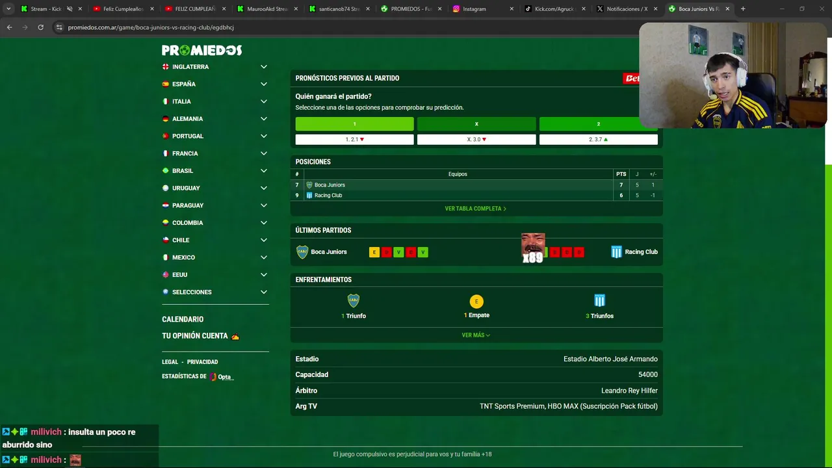The height and width of the screenshot is (468, 832).
Task: Click Boca crest in Enfrentamientos section
Action: pos(354,300)
